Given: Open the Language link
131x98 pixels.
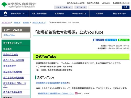Looking at the screenshot, I should (x=106, y=3).
